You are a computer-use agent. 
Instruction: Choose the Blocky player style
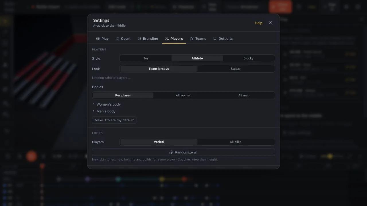click(248, 58)
